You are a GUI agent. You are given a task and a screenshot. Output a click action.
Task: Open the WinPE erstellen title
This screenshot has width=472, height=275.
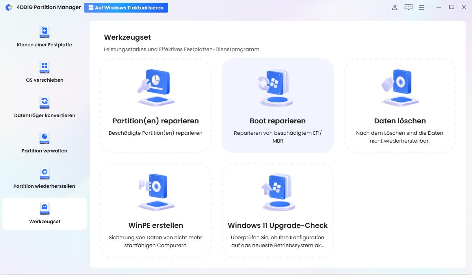pos(156,225)
